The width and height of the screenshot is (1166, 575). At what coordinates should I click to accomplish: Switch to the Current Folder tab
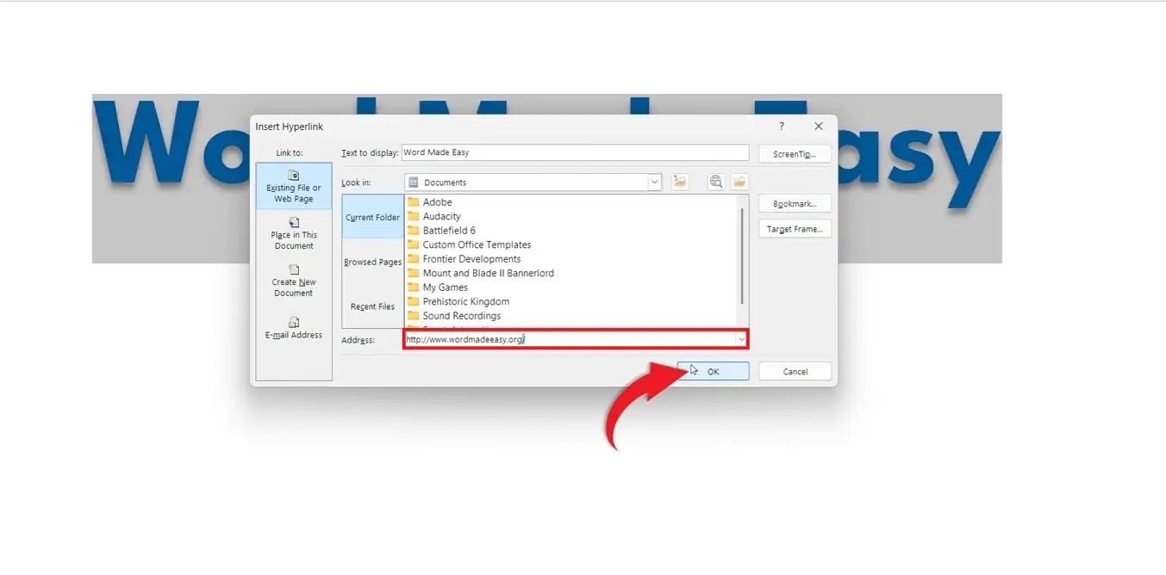click(x=372, y=218)
